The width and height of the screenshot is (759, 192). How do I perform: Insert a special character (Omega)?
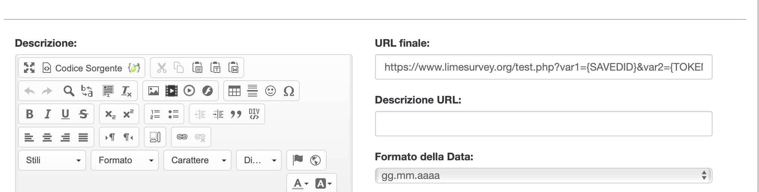point(289,91)
